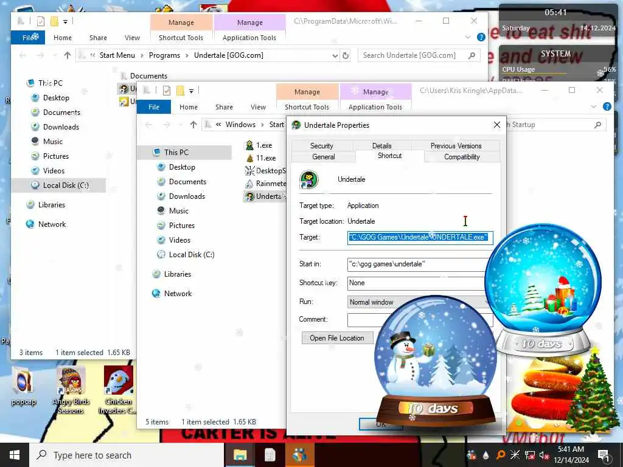Click File Explorer taskbar icon

click(240, 455)
